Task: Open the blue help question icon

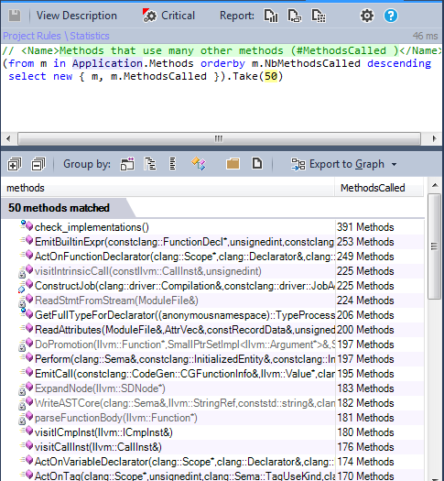Action: tap(391, 16)
